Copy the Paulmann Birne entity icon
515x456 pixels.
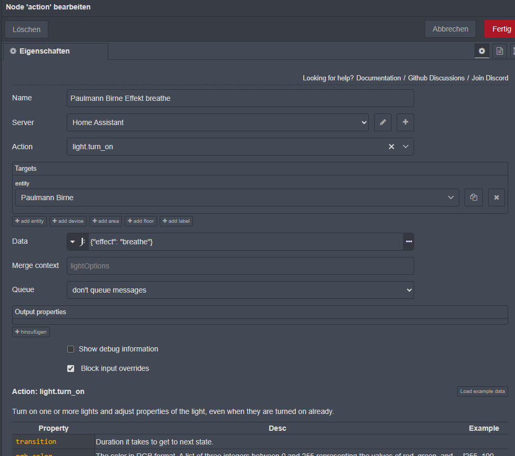pos(473,198)
